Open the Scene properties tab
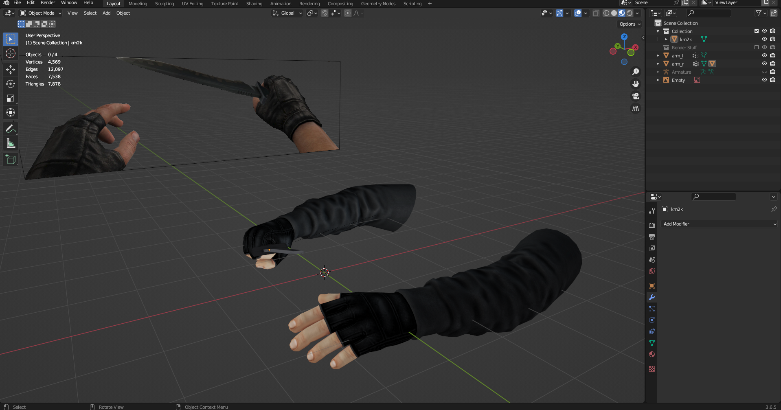Viewport: 781px width, 410px height. tap(652, 259)
